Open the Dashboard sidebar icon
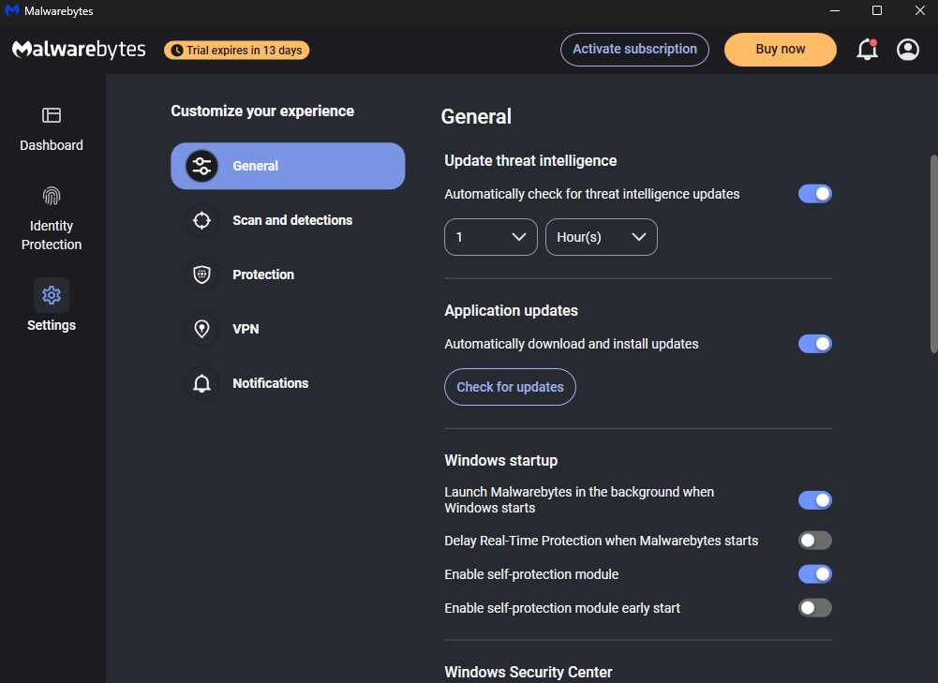This screenshot has width=938, height=683. pos(52,115)
